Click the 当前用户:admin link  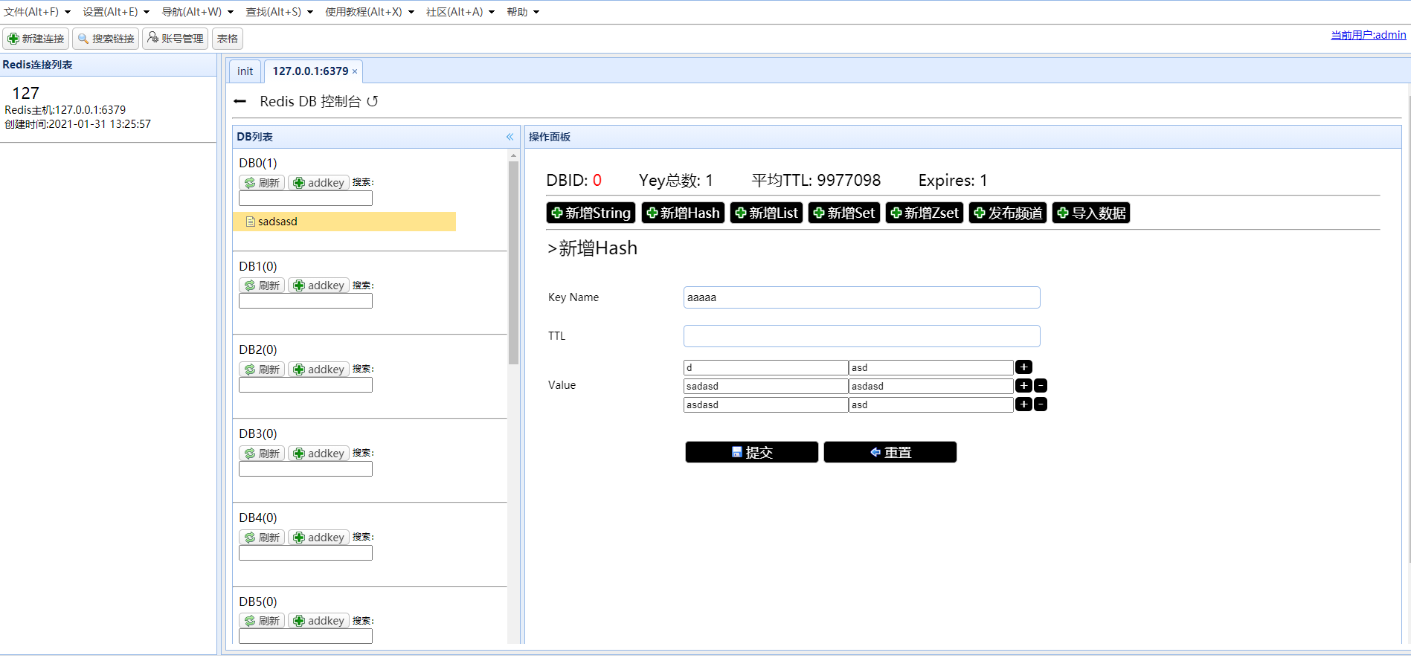(x=1369, y=35)
